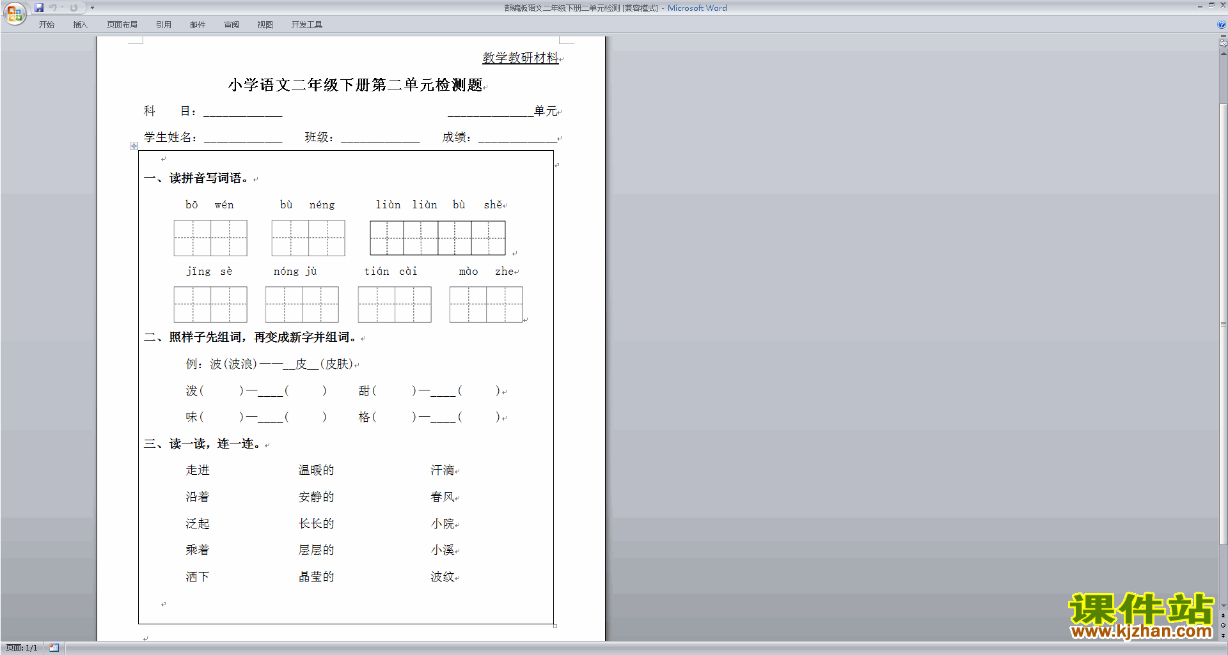The width and height of the screenshot is (1228, 655).
Task: Click the writing grid under nóng jù
Action: point(302,304)
